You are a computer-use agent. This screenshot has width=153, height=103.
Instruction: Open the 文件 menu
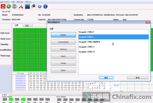pyautogui.click(x=6, y=2)
